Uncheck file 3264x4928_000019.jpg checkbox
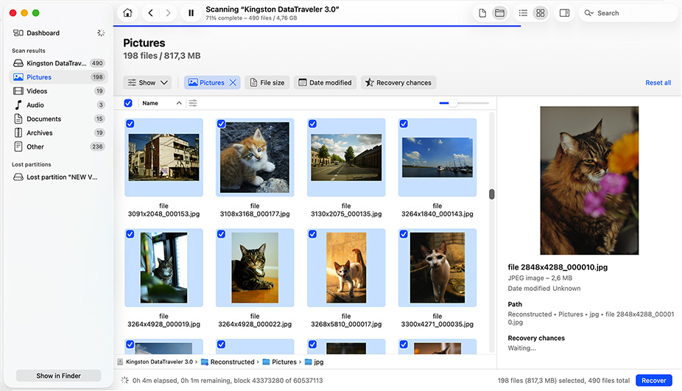Image resolution: width=682 pixels, height=391 pixels. (130, 234)
